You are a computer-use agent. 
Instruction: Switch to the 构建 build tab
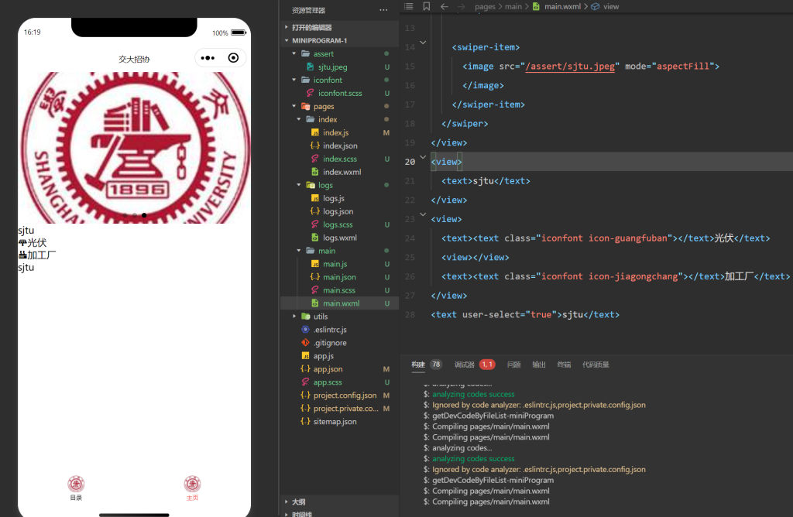click(x=417, y=365)
